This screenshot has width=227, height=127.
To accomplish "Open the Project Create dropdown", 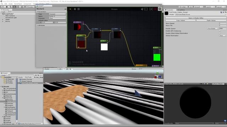I will (4, 75).
